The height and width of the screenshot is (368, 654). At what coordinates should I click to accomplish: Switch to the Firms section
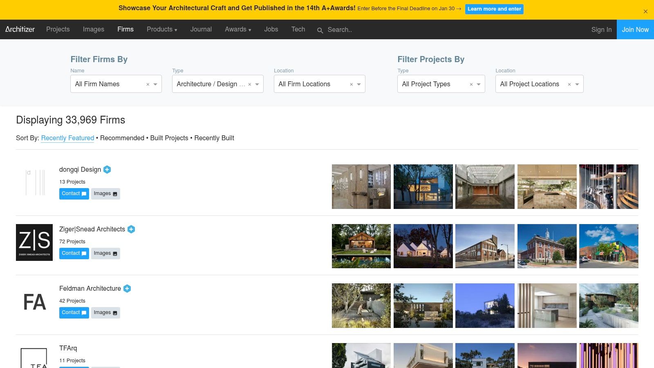[125, 29]
